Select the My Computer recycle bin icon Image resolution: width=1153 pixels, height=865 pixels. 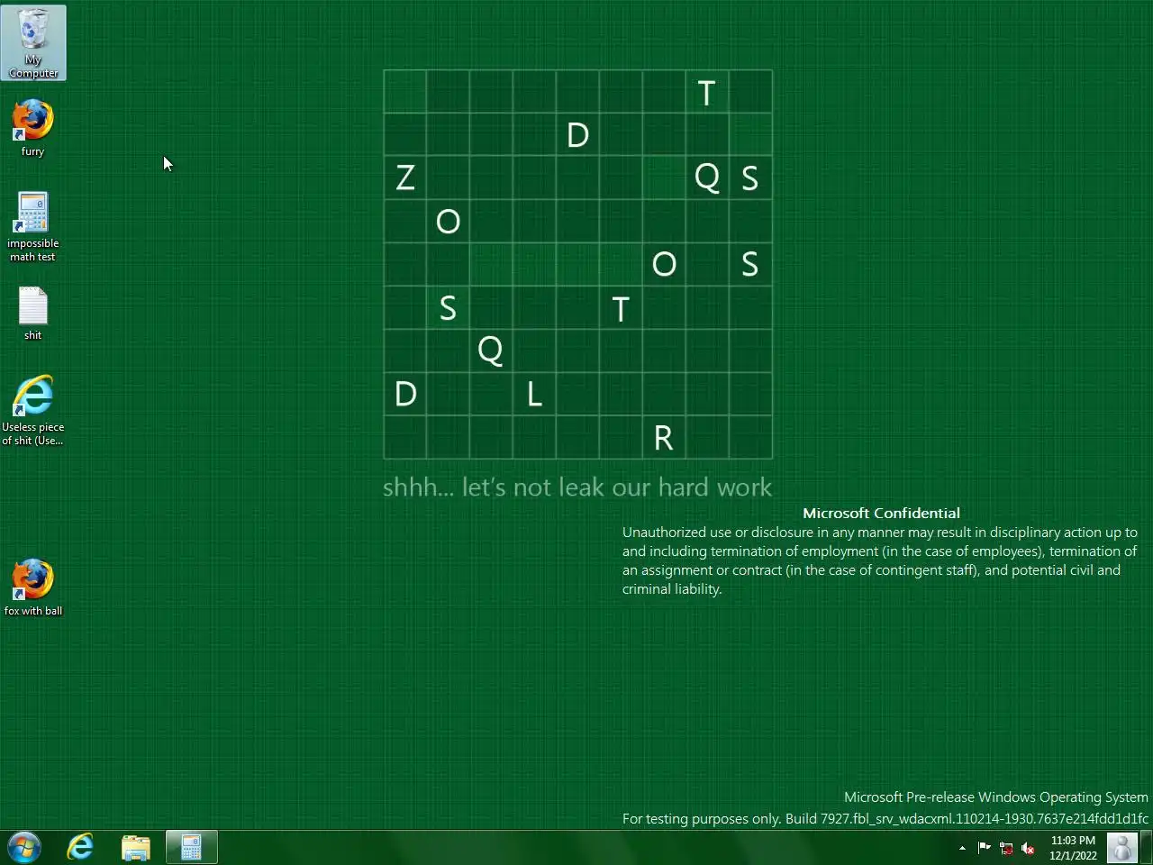(33, 42)
